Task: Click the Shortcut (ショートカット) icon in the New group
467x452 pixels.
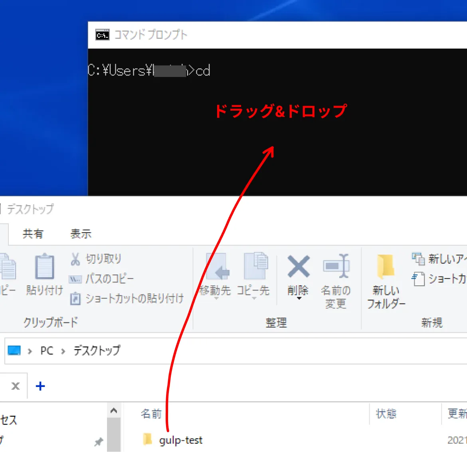Action: [418, 279]
